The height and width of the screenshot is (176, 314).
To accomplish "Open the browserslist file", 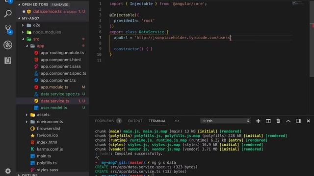I will click(x=52, y=129).
